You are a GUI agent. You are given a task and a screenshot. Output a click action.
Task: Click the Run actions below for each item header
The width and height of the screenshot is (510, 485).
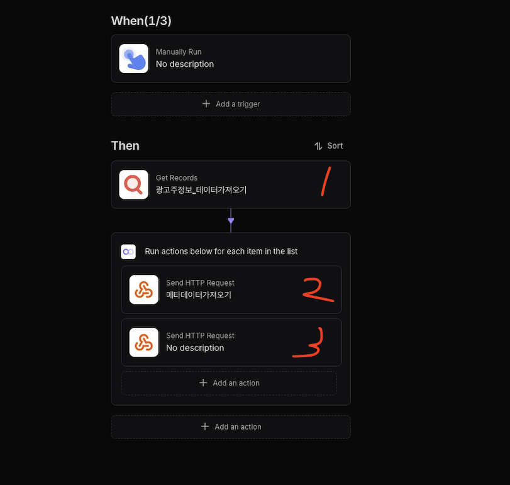[221, 252]
